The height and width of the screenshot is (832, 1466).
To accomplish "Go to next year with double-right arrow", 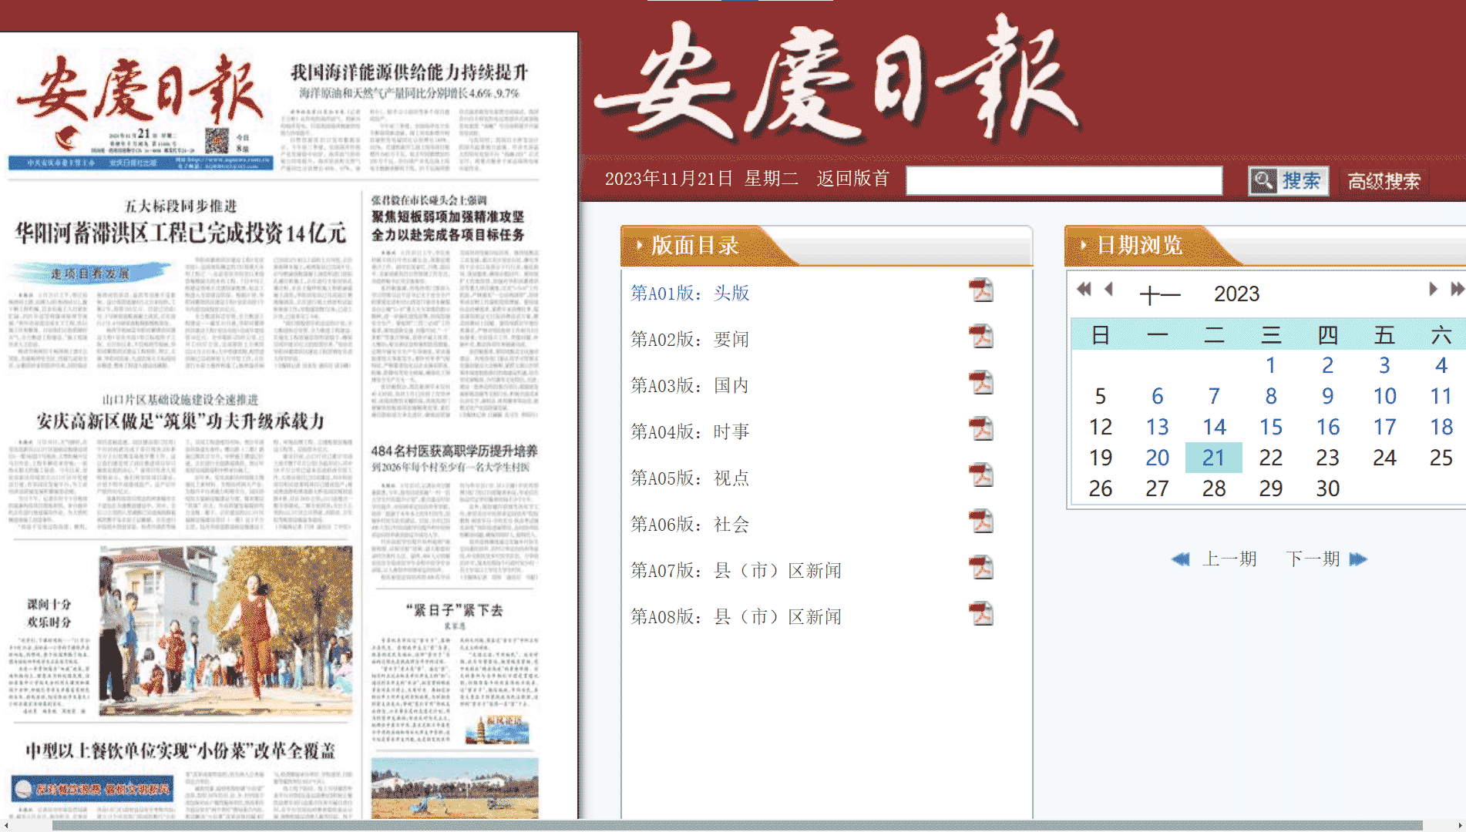I will click(1457, 290).
